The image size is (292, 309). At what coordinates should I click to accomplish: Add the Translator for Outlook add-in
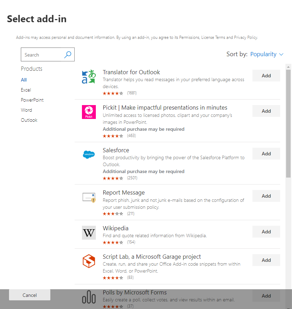pos(266,76)
